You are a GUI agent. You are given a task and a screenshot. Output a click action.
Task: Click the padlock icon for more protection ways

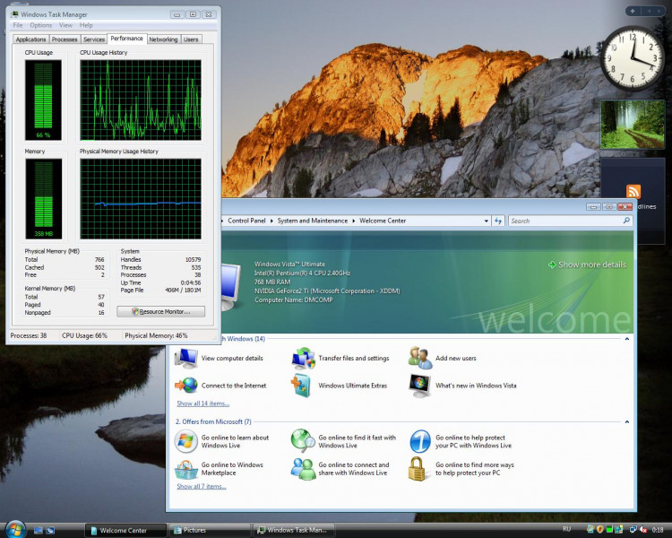click(x=416, y=468)
